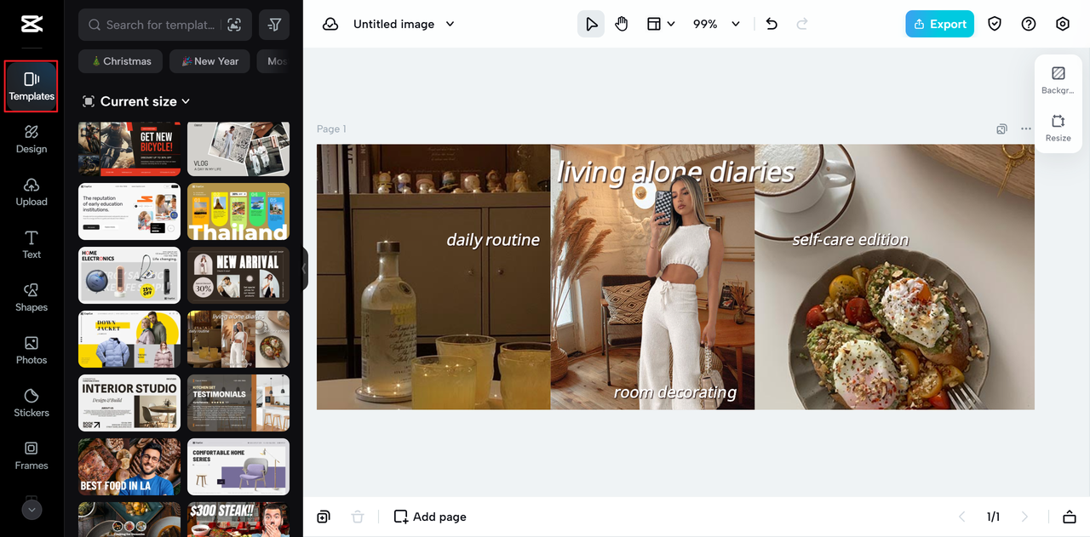Choose the Thailand template

click(x=238, y=212)
